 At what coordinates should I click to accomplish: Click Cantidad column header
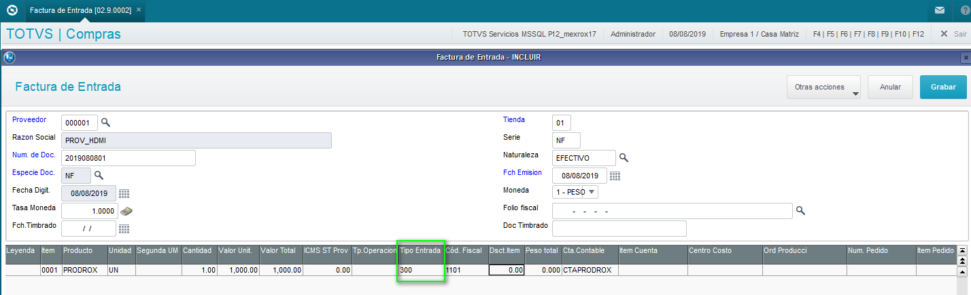(199, 254)
